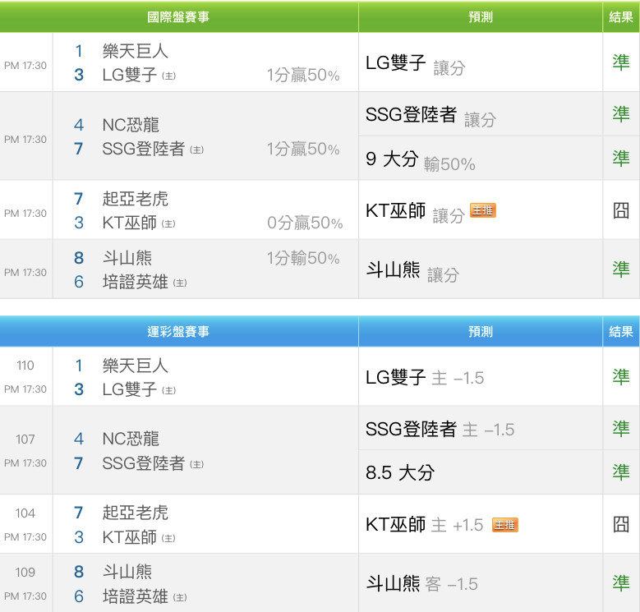Select 樂天巨人 in the 運彩盤 table
Viewport: 640px width, 612px height.
135,366
